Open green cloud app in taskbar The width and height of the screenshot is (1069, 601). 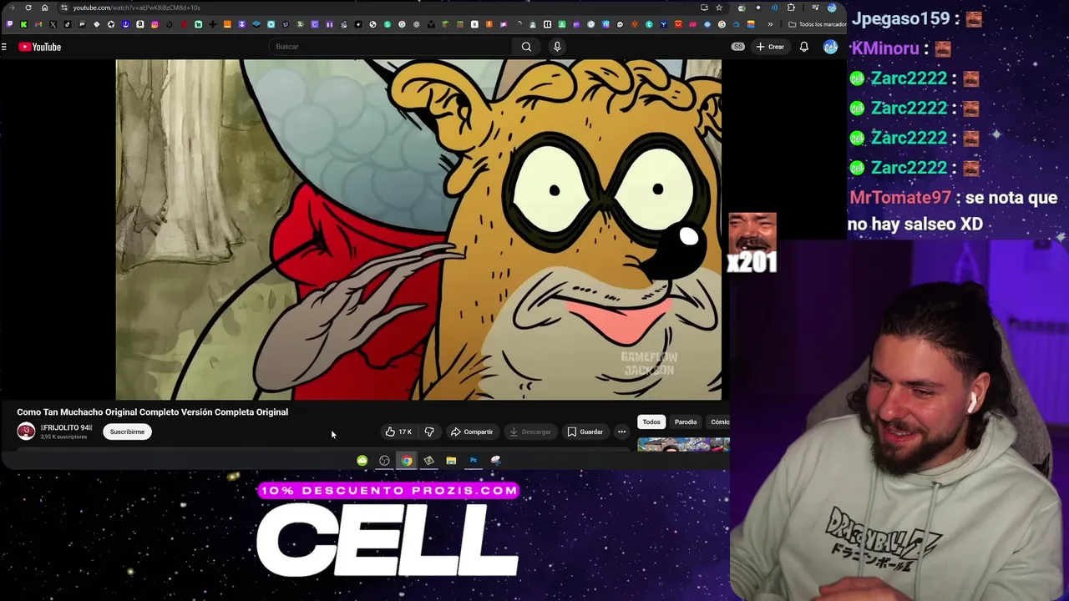pyautogui.click(x=362, y=461)
